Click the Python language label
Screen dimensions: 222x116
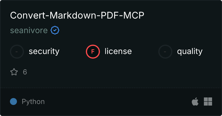coord(33,101)
